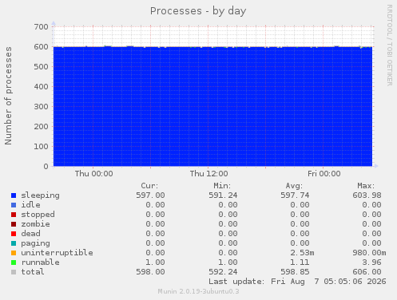Image resolution: width=397 pixels, height=300 pixels.
Task: Click the paging legend color swatch
Action: coord(14,243)
